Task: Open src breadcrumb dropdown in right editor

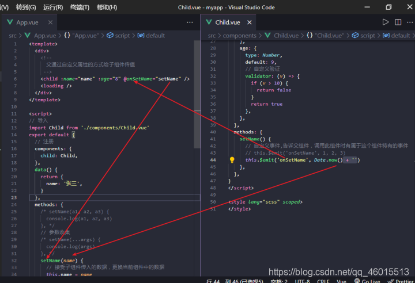Action: [212, 36]
